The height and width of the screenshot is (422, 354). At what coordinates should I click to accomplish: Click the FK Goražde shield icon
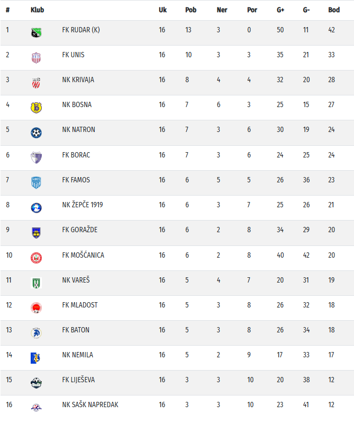pyautogui.click(x=36, y=232)
